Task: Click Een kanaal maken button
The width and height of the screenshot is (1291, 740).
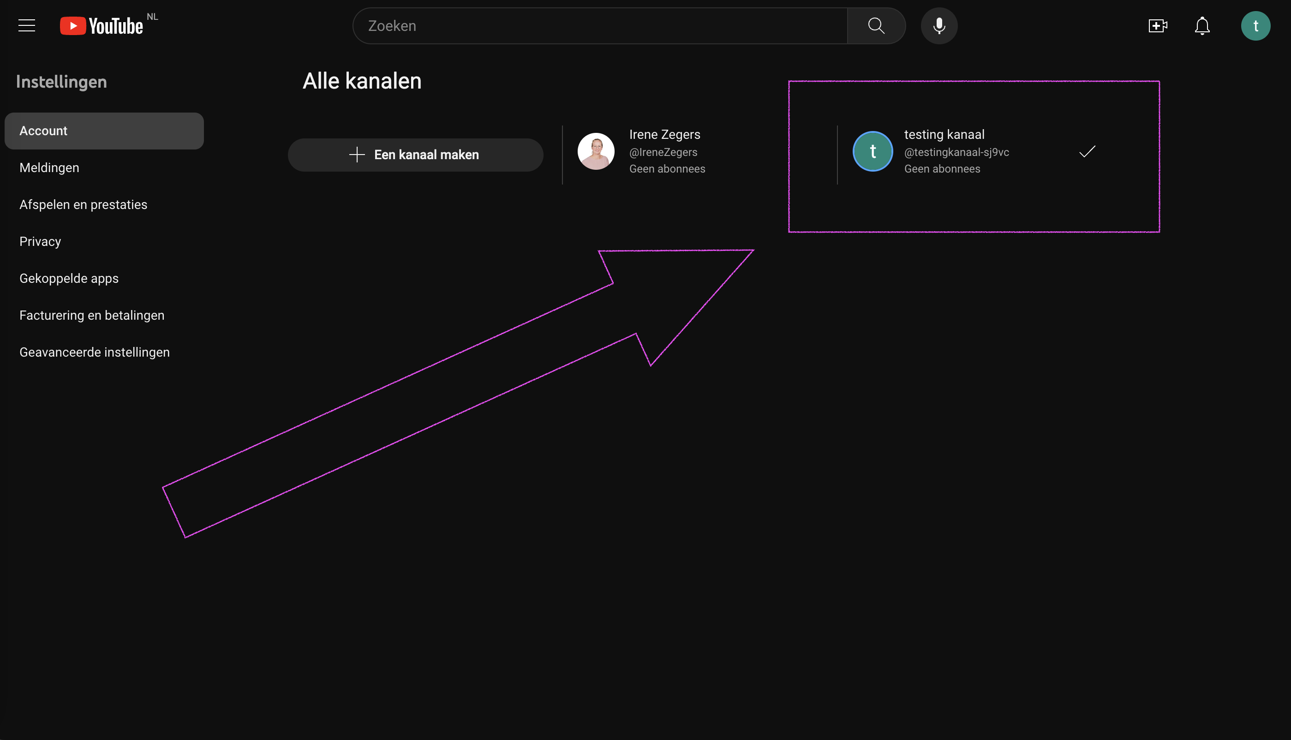Action: (x=415, y=155)
